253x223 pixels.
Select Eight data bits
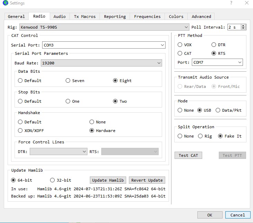click(x=122, y=80)
